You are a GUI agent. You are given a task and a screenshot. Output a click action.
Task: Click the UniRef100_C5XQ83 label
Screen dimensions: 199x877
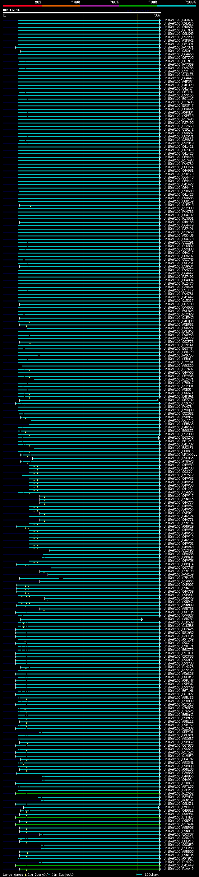click(x=178, y=410)
